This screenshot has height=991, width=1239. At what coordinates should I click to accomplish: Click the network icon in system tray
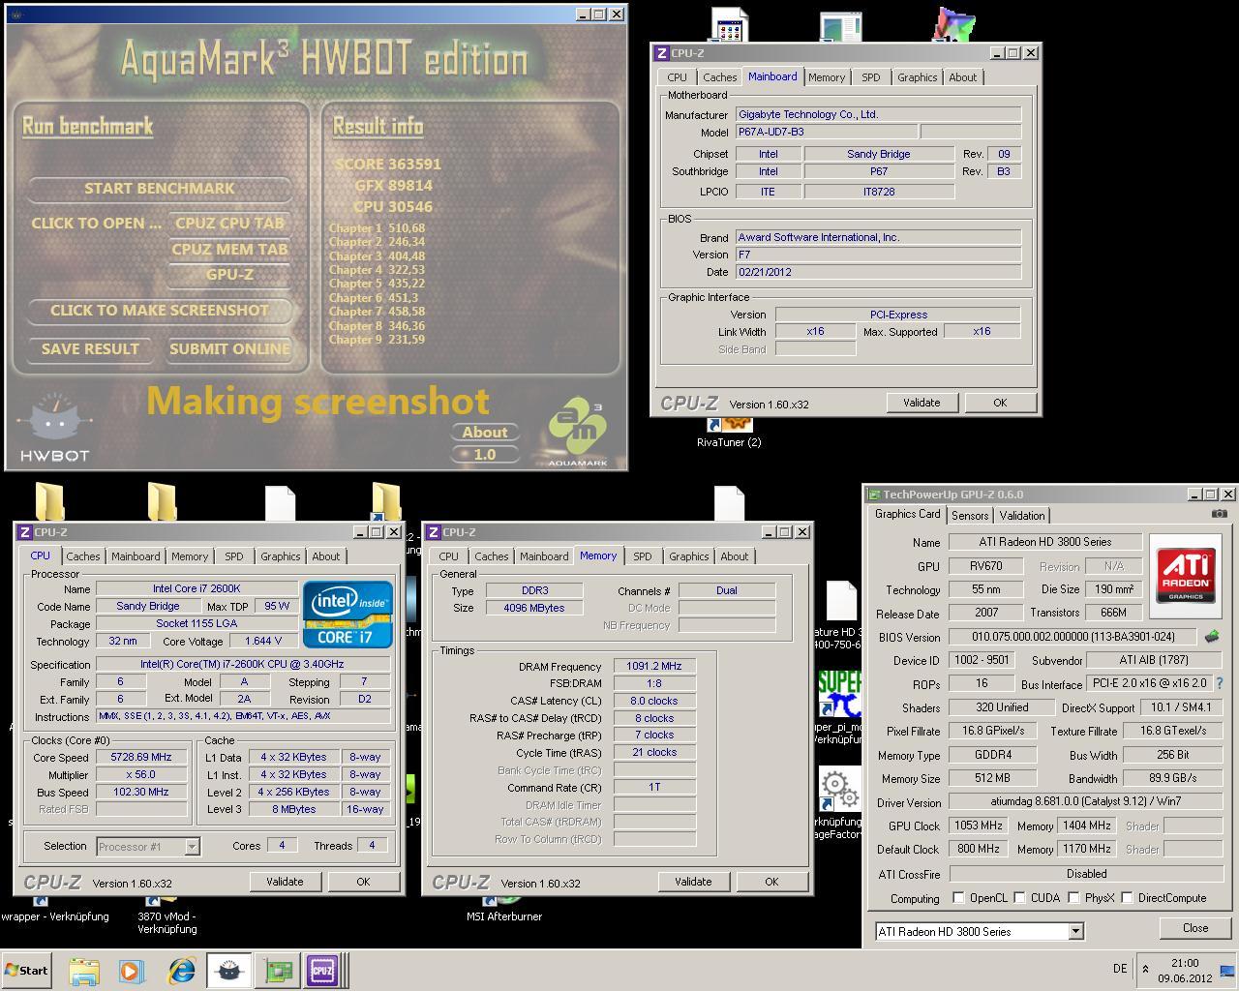tap(1227, 971)
